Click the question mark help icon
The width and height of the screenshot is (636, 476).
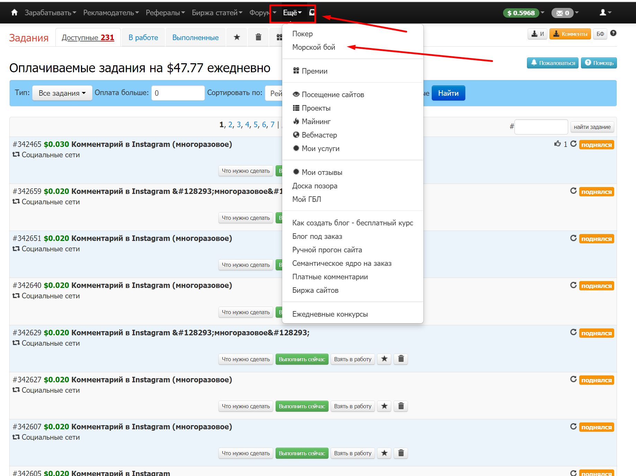pyautogui.click(x=613, y=33)
